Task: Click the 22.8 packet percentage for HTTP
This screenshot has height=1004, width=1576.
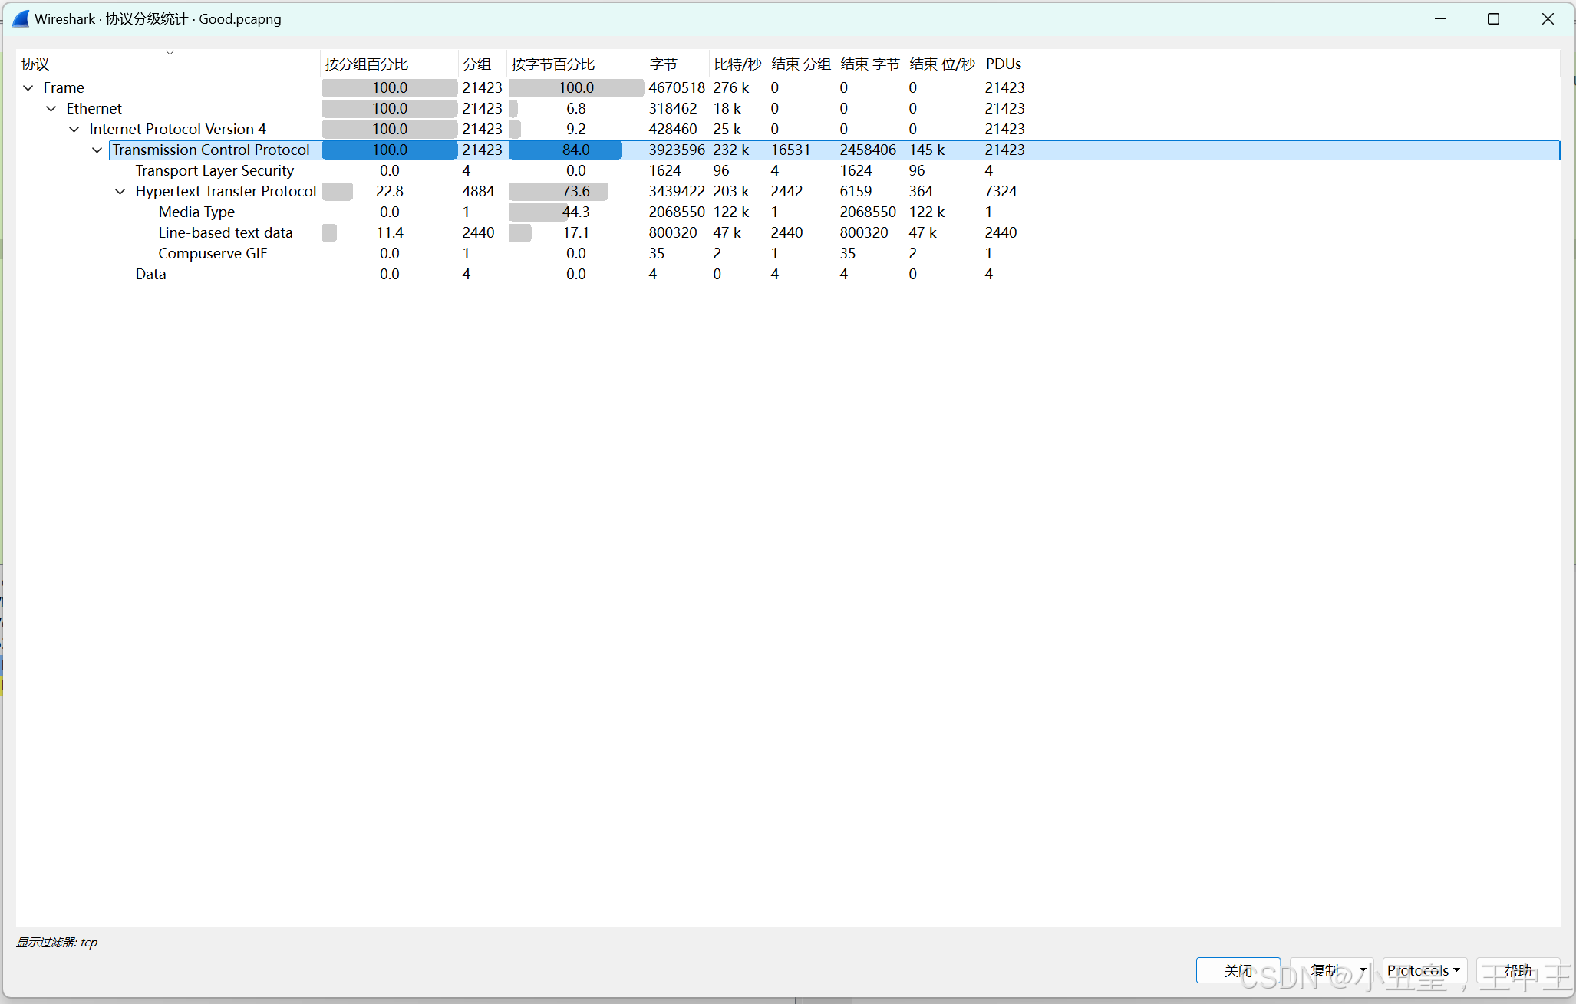Action: (x=390, y=192)
